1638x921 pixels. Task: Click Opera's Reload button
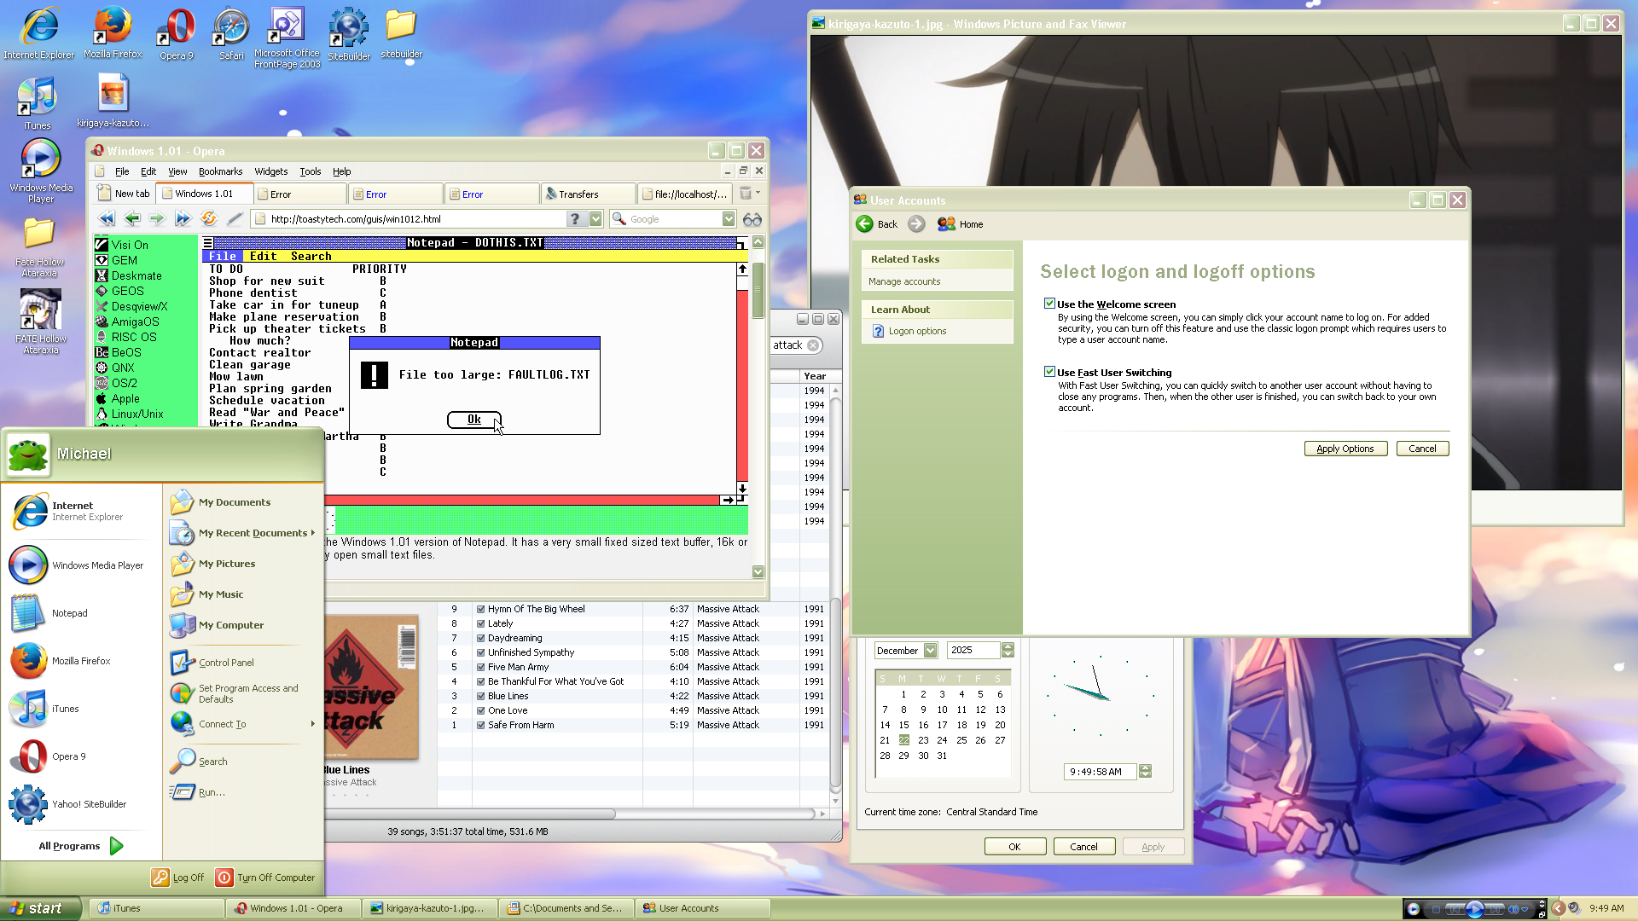coord(208,219)
